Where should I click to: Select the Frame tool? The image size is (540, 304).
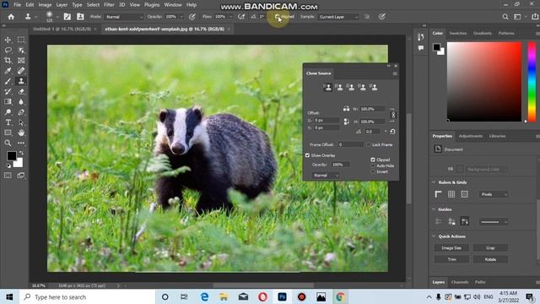[x=21, y=61]
